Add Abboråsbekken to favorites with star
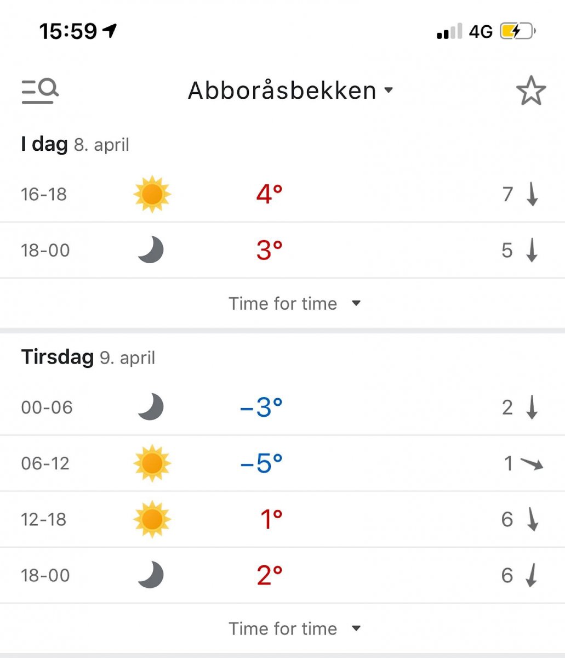 [x=530, y=91]
